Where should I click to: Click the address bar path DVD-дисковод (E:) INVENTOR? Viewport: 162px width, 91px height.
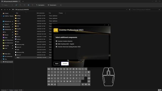coord(22,10)
